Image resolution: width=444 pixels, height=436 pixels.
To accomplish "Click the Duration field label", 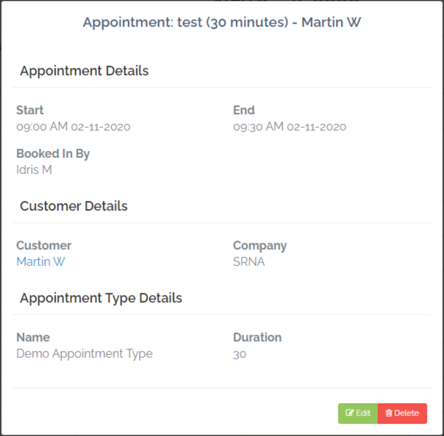I will tap(257, 337).
